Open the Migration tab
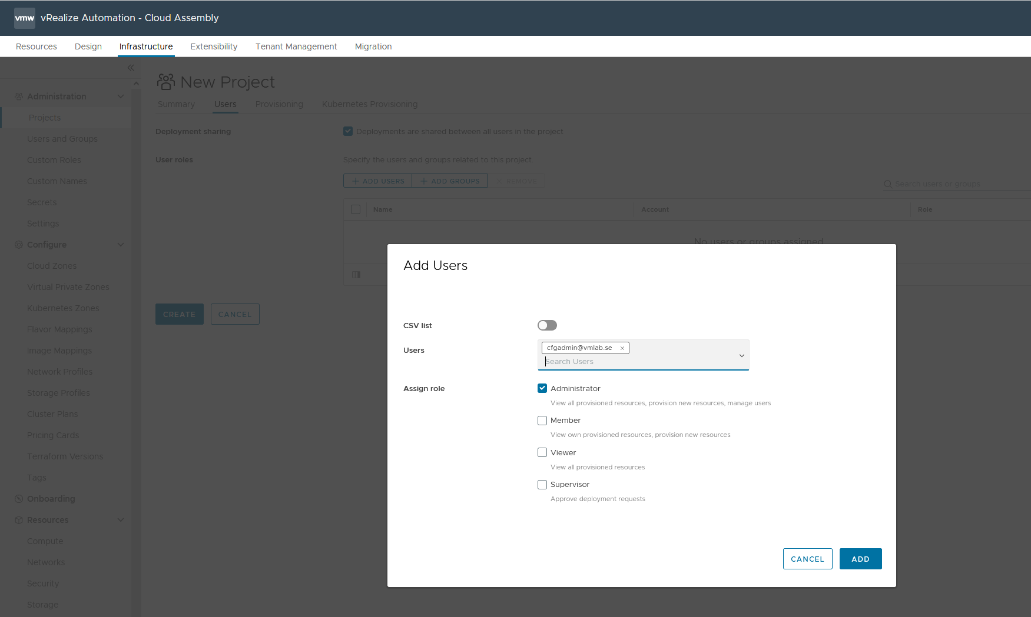This screenshot has width=1031, height=617. point(373,46)
